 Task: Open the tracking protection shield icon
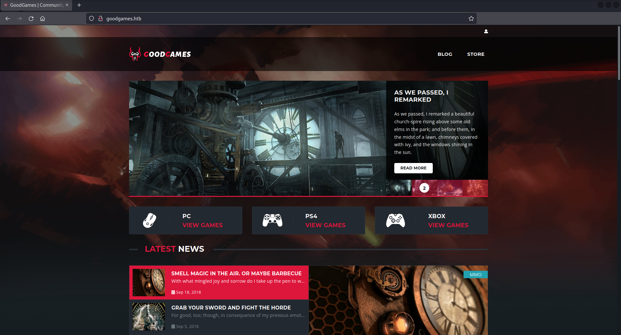[x=92, y=19]
